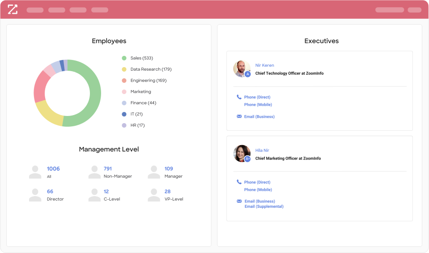This screenshot has height=253, width=429.
Task: Click the 28 VP-Level count
Action: pos(167,191)
